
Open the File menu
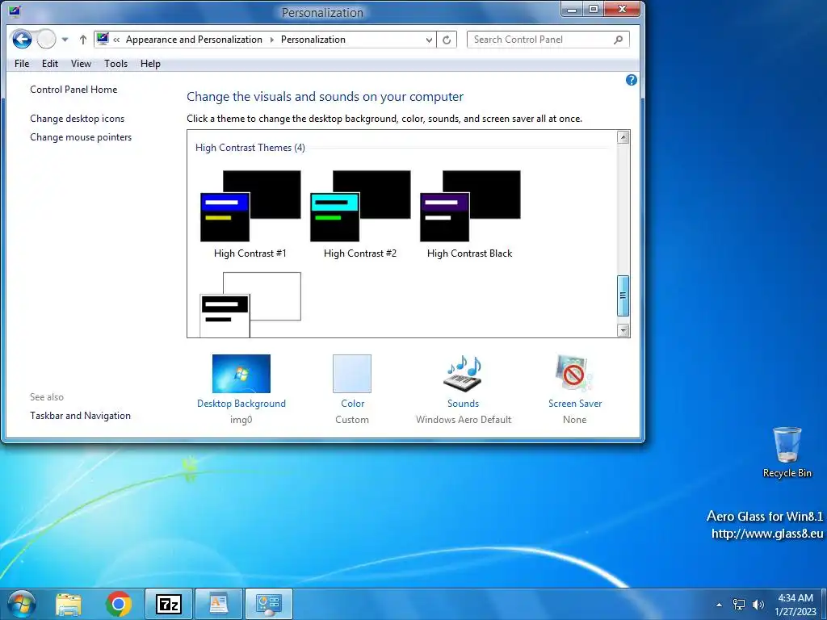(22, 64)
